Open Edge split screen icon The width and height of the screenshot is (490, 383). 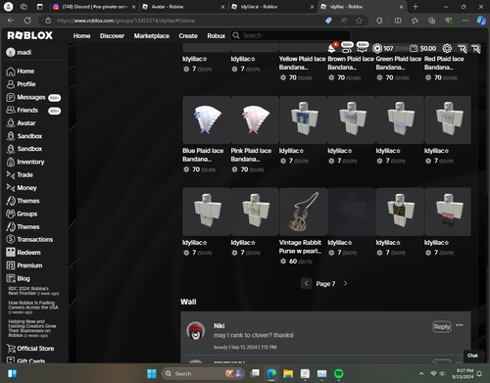coord(398,21)
